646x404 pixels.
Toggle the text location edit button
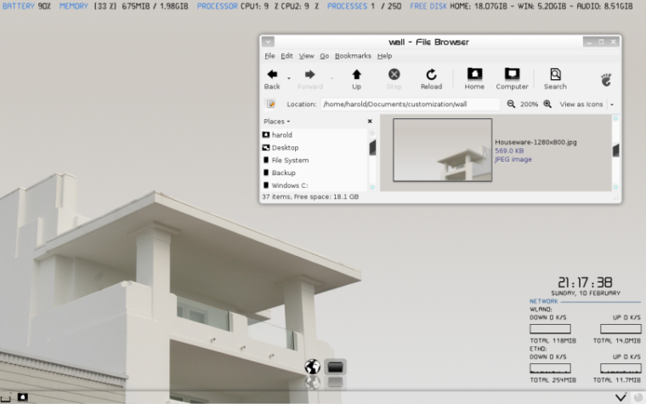270,104
